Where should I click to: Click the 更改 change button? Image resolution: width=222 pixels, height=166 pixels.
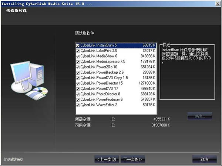click(x=200, y=116)
